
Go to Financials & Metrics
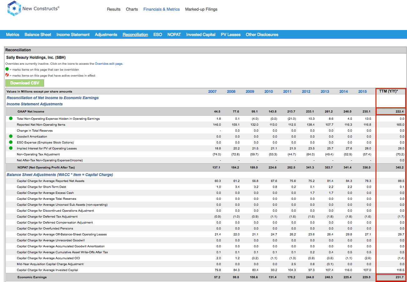pyautogui.click(x=161, y=9)
